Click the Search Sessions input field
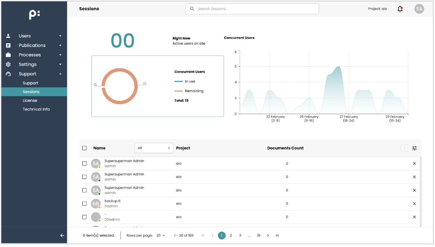This screenshot has width=435, height=247. tap(252, 9)
